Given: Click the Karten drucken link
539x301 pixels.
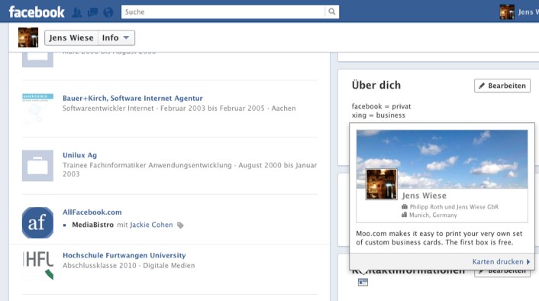Looking at the screenshot, I should [501, 262].
